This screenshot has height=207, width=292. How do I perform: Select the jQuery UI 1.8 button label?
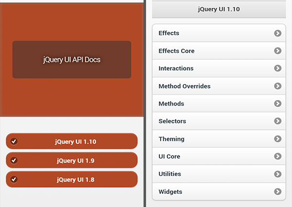75,180
